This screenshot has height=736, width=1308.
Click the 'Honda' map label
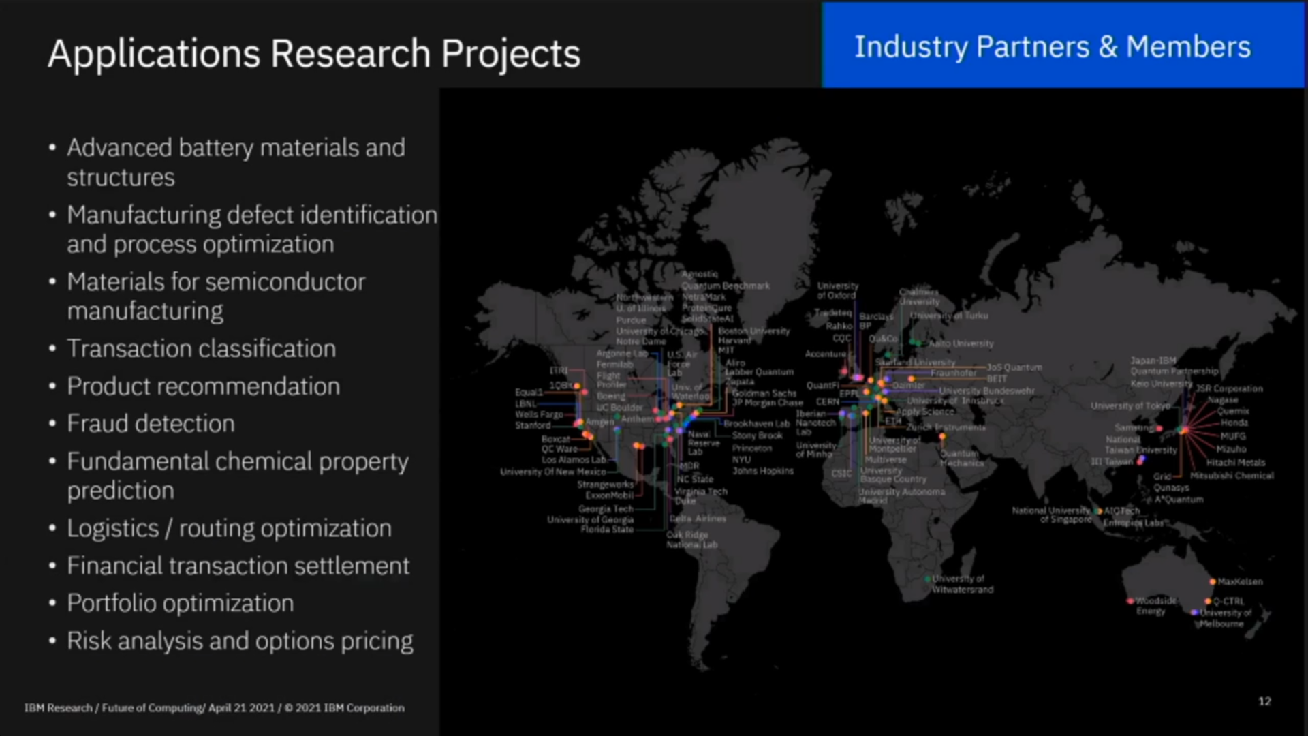point(1234,422)
